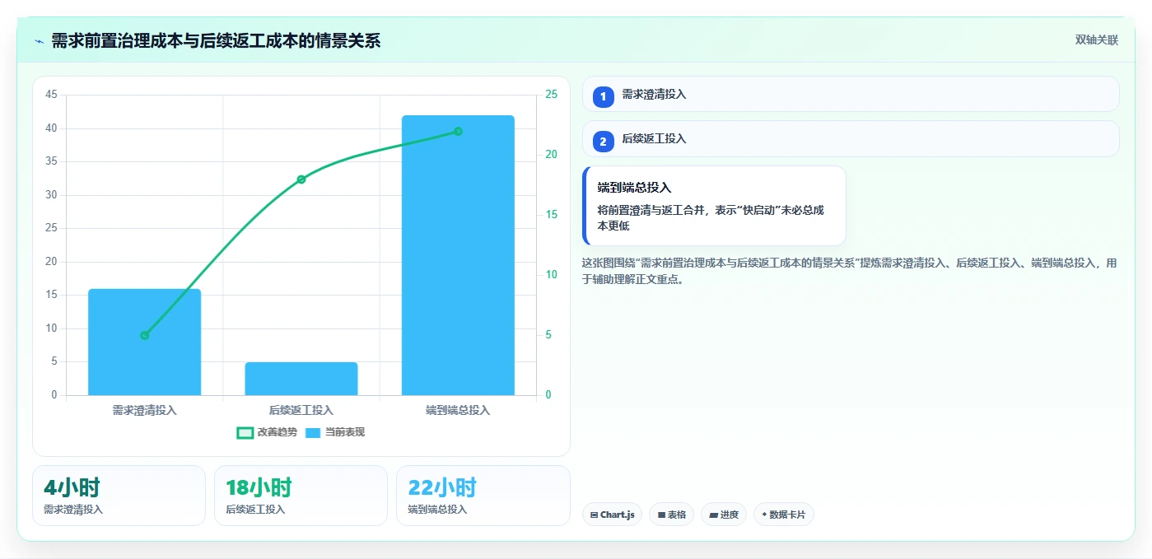
Task: Click the 表格 tag
Action: coord(671,515)
